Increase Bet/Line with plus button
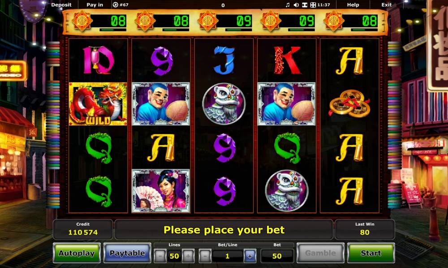448x268 pixels. click(250, 256)
